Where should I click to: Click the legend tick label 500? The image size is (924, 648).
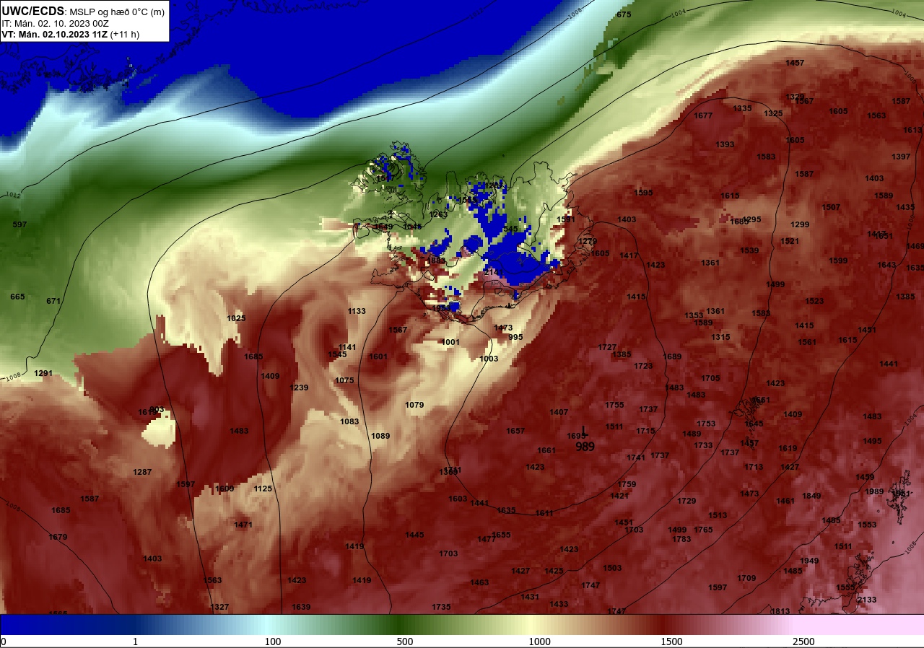[x=405, y=642]
